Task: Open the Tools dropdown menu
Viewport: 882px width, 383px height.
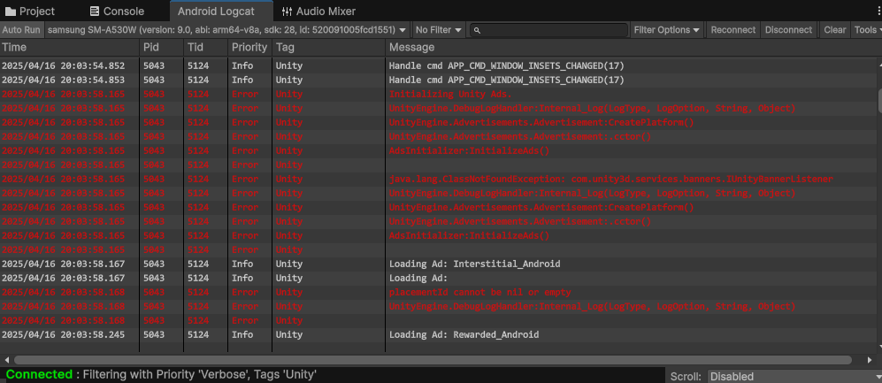Action: [x=866, y=30]
